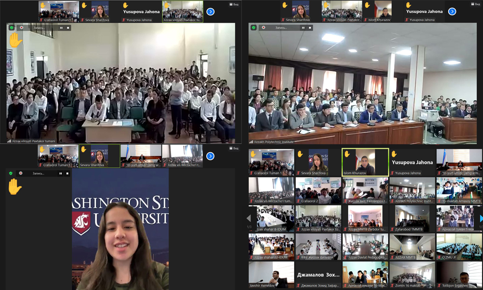Stop recording in the Jizzakh Polytechnic Institute window
Viewport: 483px width, 290px height.
[310, 28]
